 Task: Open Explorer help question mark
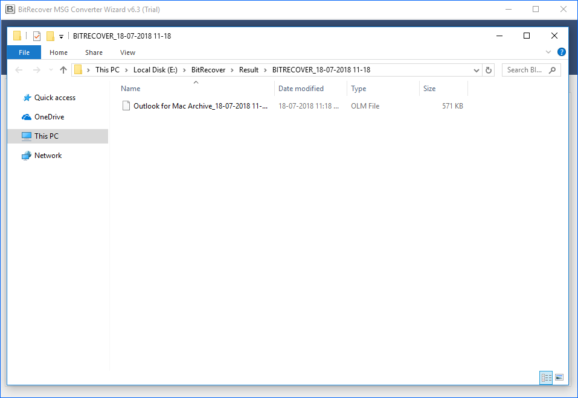[562, 52]
